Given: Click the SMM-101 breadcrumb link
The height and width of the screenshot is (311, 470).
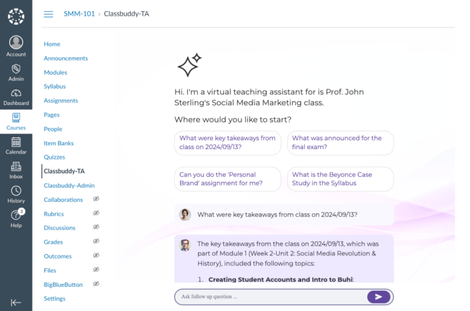Looking at the screenshot, I should click(79, 13).
